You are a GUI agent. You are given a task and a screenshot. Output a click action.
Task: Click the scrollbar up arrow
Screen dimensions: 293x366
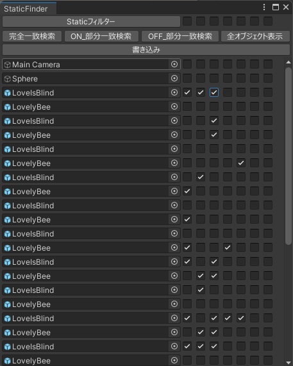pos(289,62)
